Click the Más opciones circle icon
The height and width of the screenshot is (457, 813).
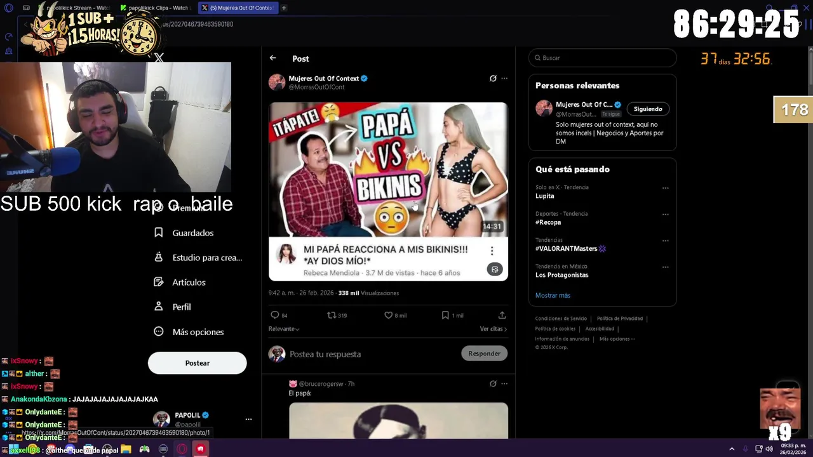pyautogui.click(x=159, y=331)
